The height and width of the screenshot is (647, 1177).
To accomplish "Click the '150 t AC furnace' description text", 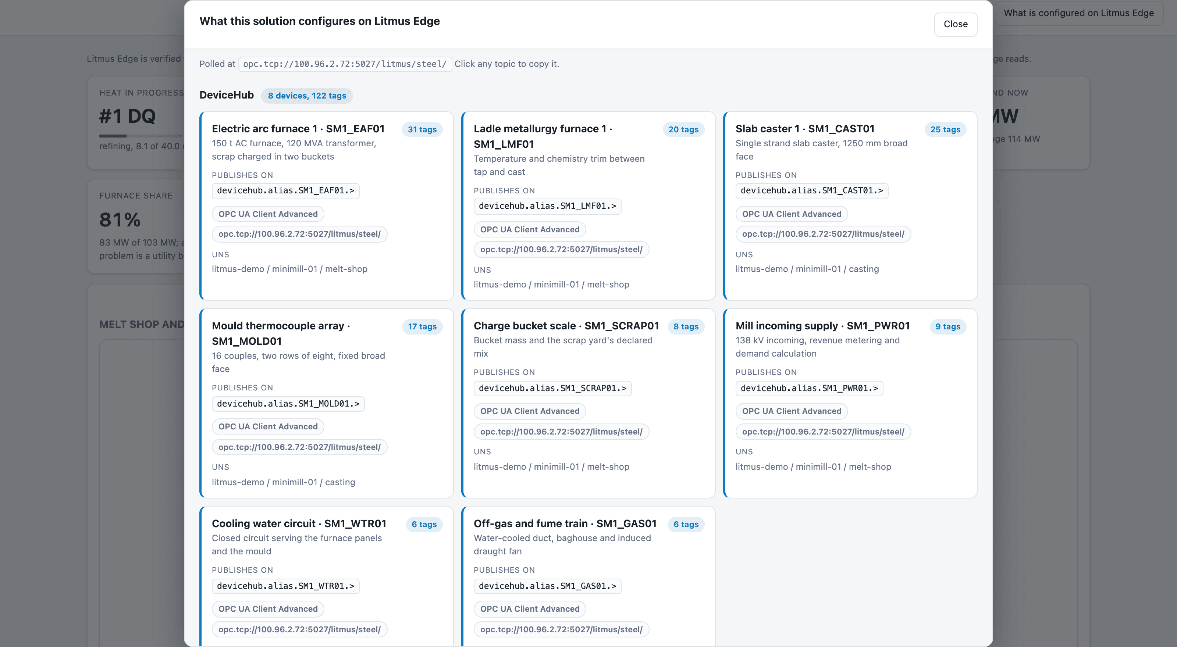I will pos(294,150).
